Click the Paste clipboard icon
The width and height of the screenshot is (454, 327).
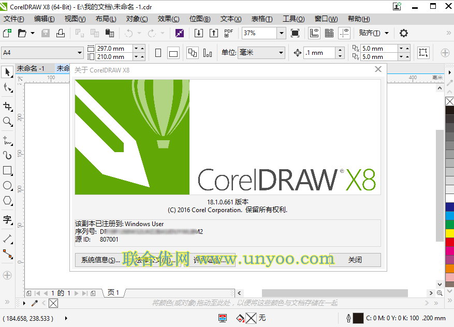tap(109, 33)
